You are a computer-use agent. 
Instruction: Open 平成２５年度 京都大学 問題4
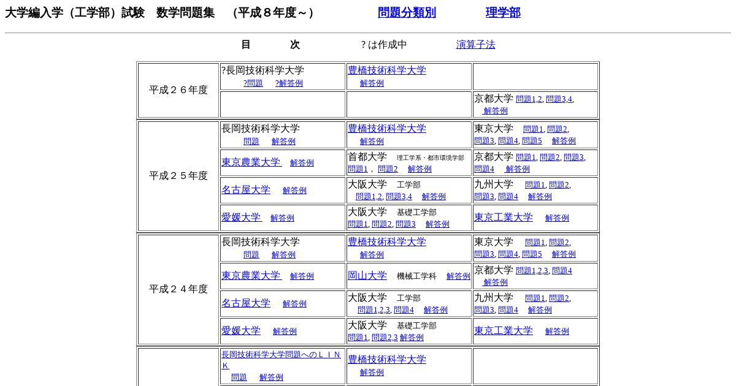[x=484, y=169]
